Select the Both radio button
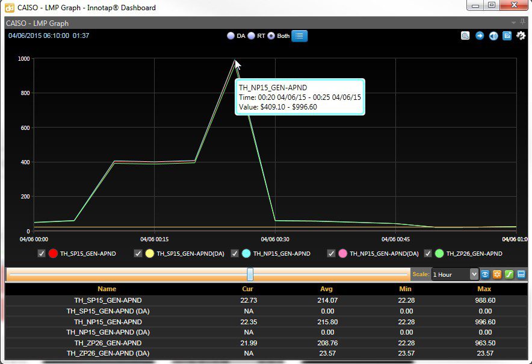 coord(271,35)
